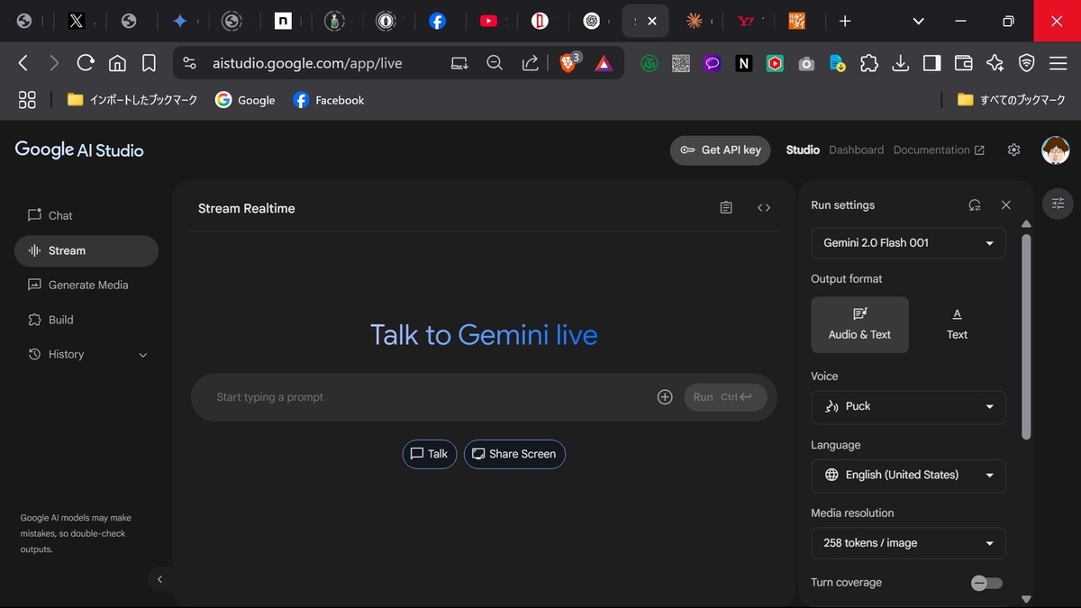The image size is (1081, 608).
Task: Switch to the Studio header tab
Action: pyautogui.click(x=803, y=150)
